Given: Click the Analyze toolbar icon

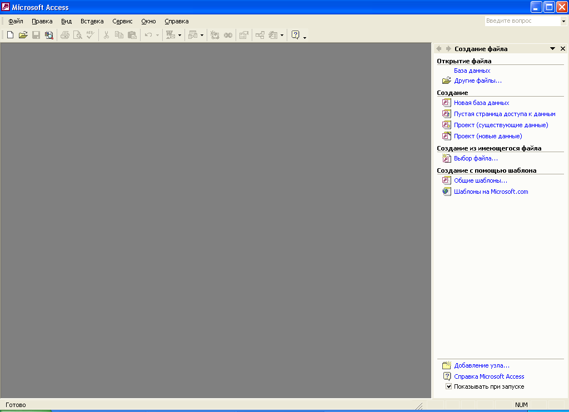Looking at the screenshot, I should [x=193, y=35].
